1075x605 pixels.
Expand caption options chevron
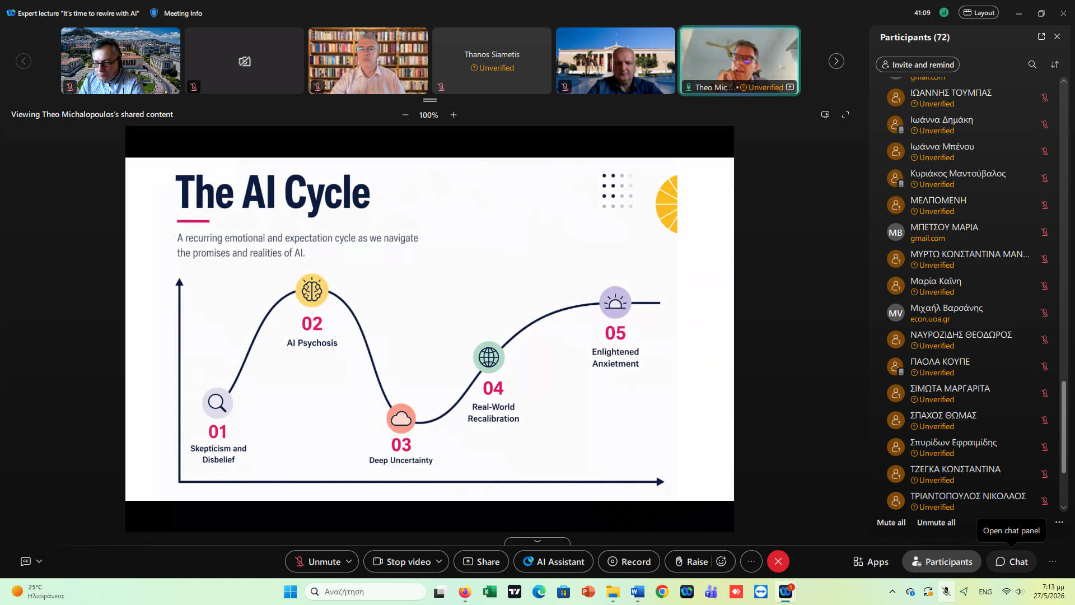39,561
